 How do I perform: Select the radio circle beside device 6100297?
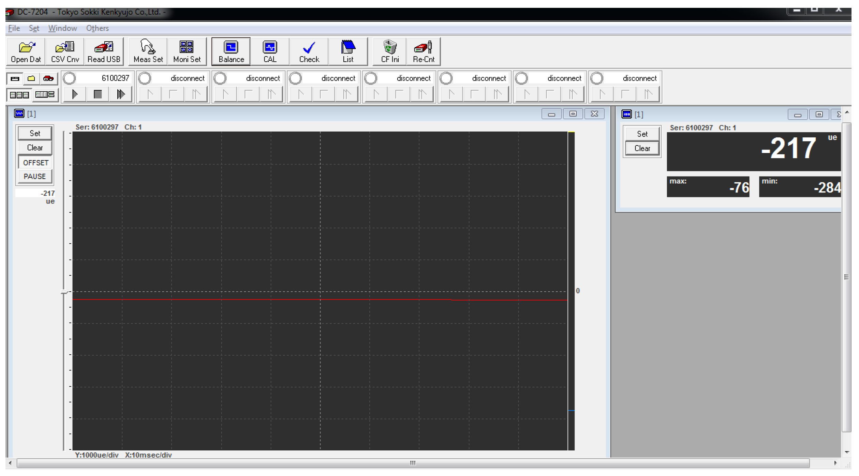coord(70,78)
